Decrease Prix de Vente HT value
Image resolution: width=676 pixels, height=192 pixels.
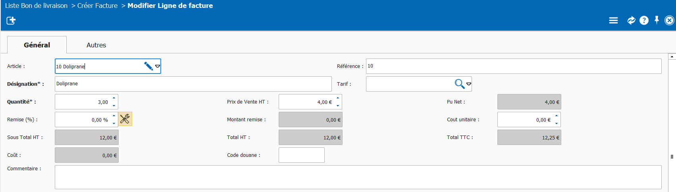[338, 105]
